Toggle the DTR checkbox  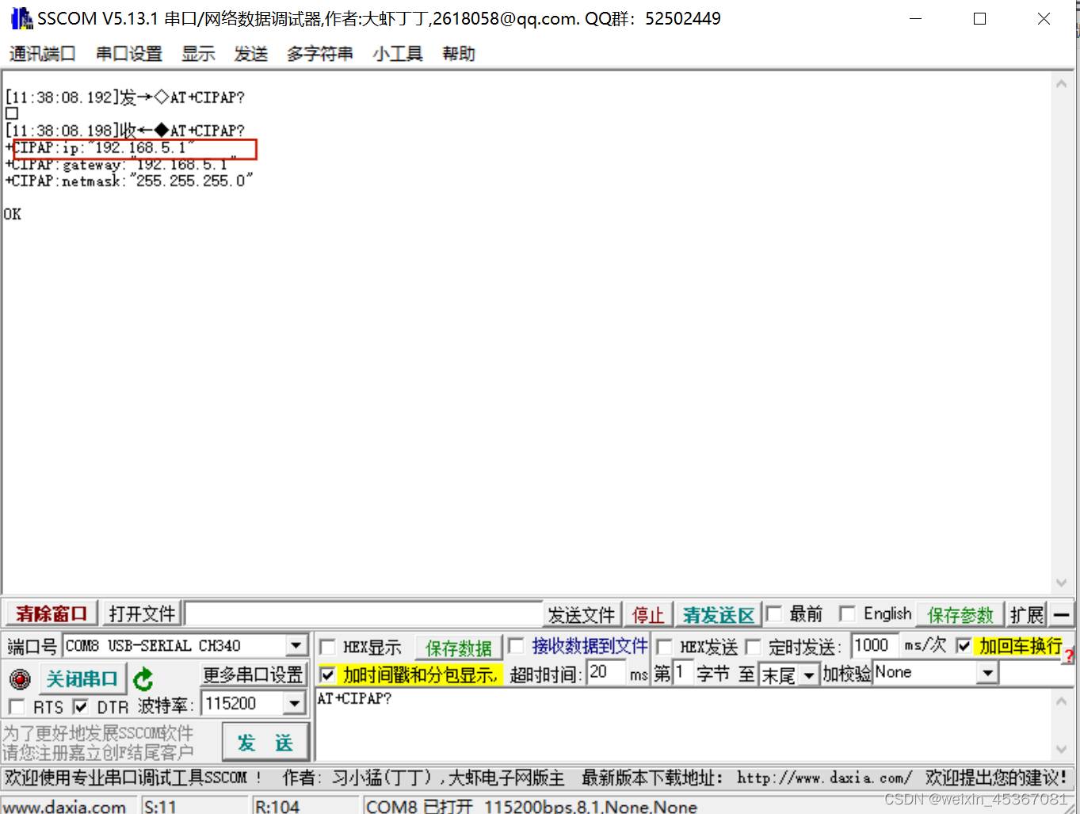point(80,706)
